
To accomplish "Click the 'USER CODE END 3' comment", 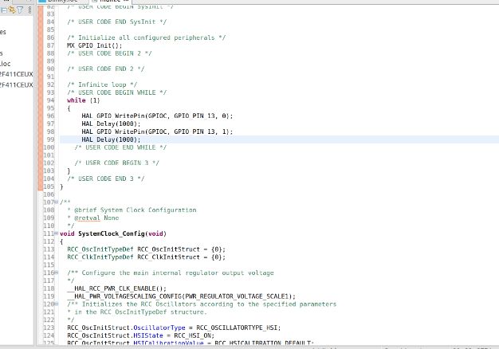I will [106, 178].
